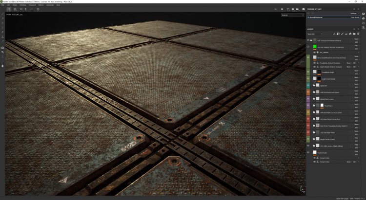Open blend mode dropdown of Lights folder
Viewport: 366px width, 200px height.
coord(356,84)
